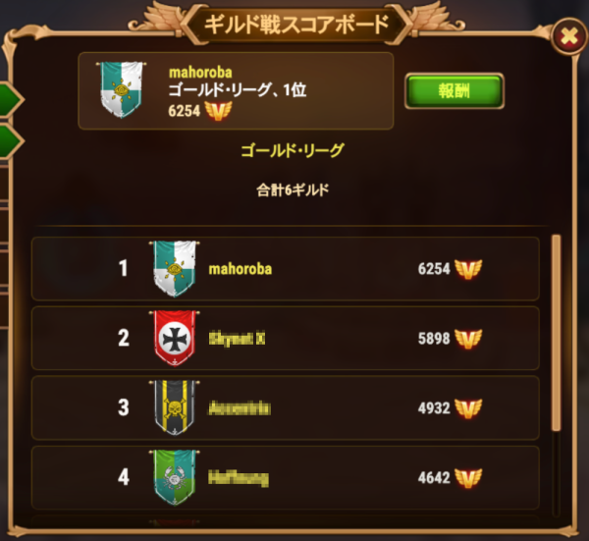Click the red iron cross guild banner
This screenshot has height=541, width=589.
175,338
